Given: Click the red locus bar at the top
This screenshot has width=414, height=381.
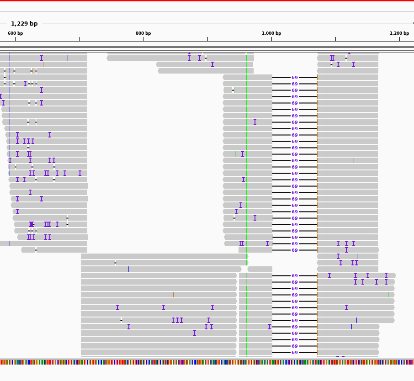Looking at the screenshot, I should coord(207,2).
